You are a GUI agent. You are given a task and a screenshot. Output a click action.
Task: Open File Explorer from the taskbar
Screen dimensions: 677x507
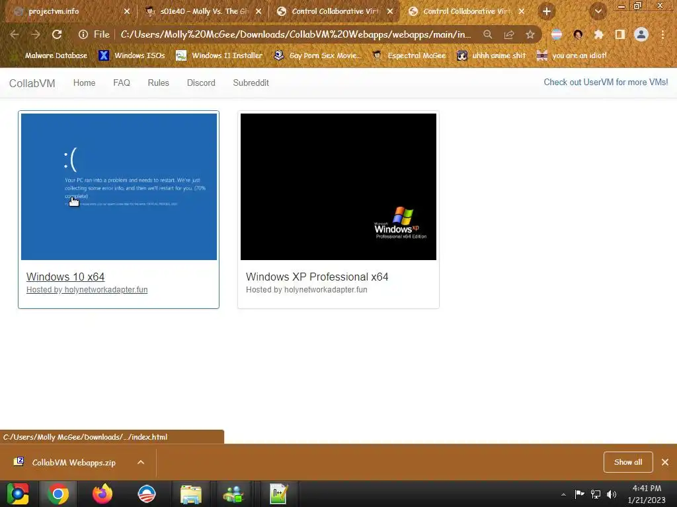click(190, 494)
